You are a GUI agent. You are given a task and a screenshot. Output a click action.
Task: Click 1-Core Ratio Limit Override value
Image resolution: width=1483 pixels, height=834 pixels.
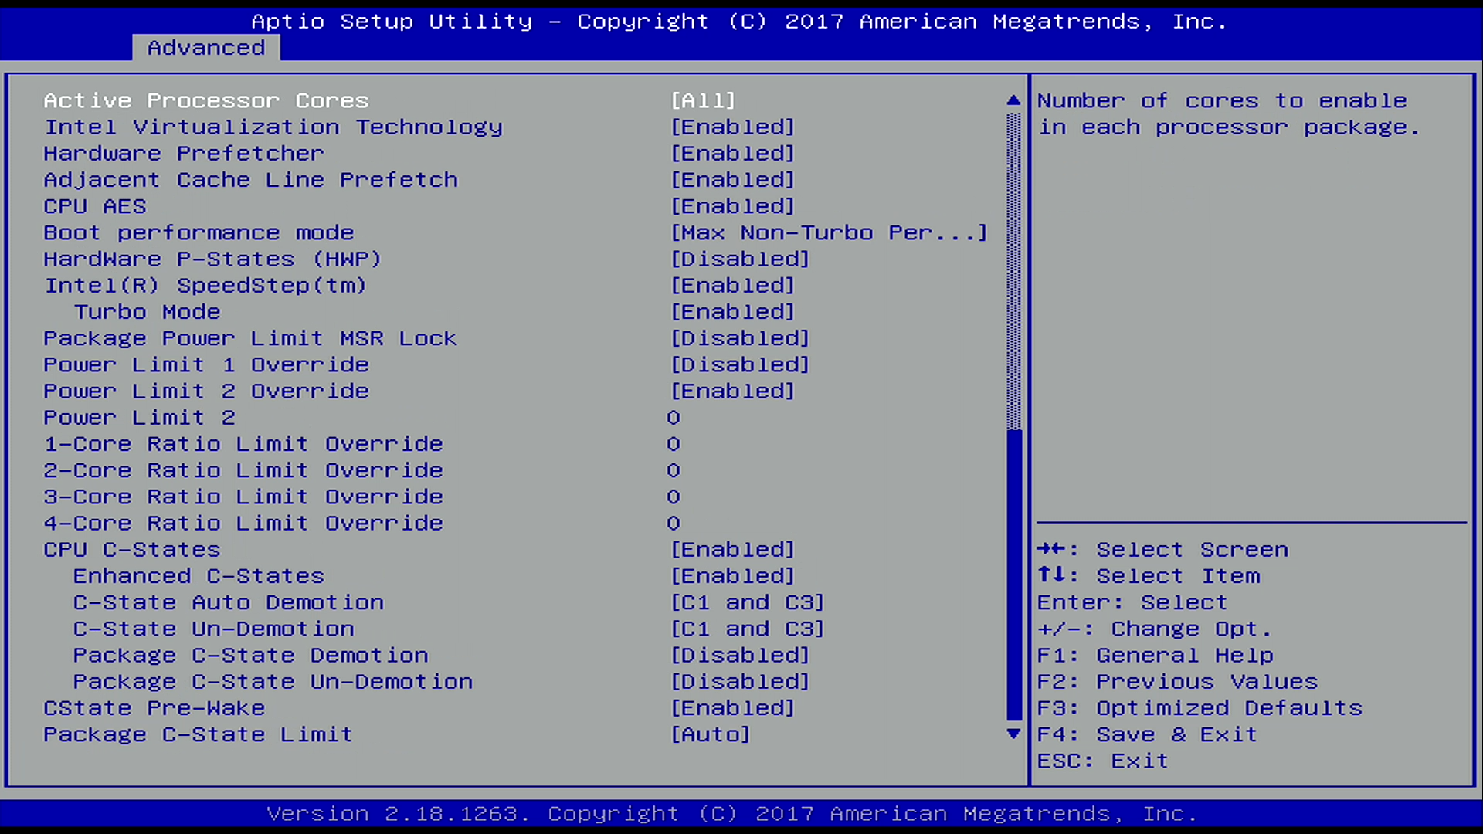coord(674,444)
